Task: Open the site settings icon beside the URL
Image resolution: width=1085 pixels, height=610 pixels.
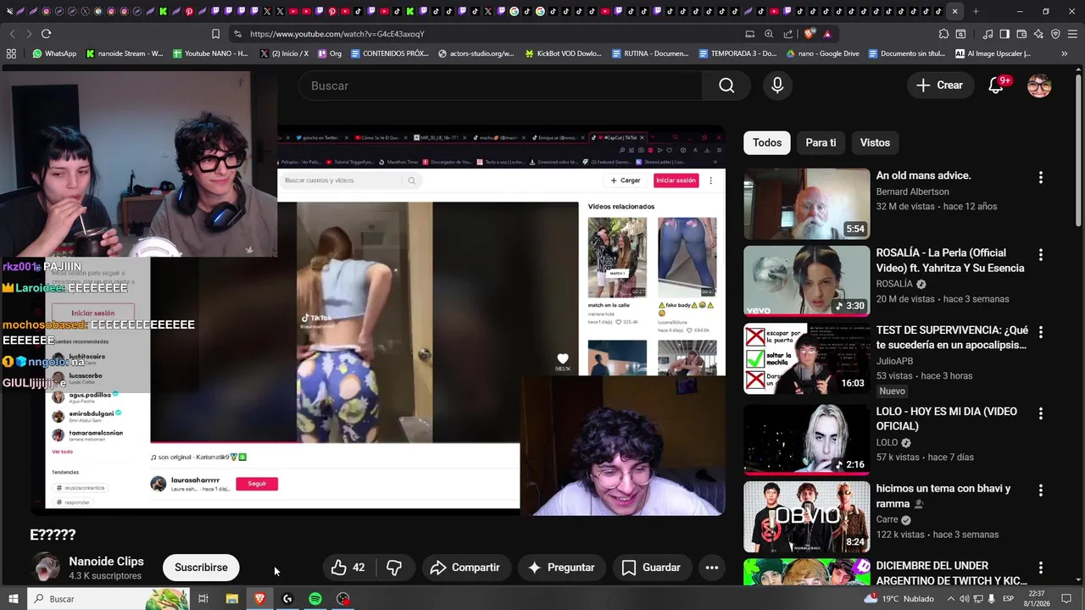Action: pyautogui.click(x=237, y=34)
